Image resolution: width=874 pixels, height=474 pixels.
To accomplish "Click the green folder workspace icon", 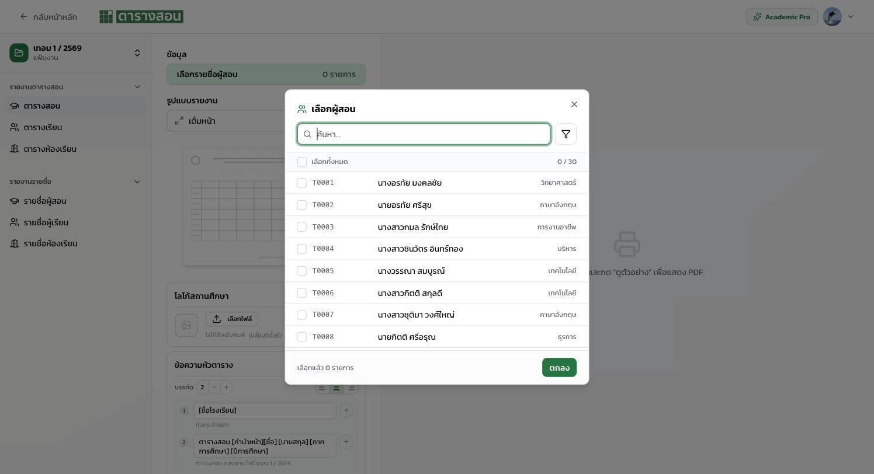I will (x=19, y=53).
